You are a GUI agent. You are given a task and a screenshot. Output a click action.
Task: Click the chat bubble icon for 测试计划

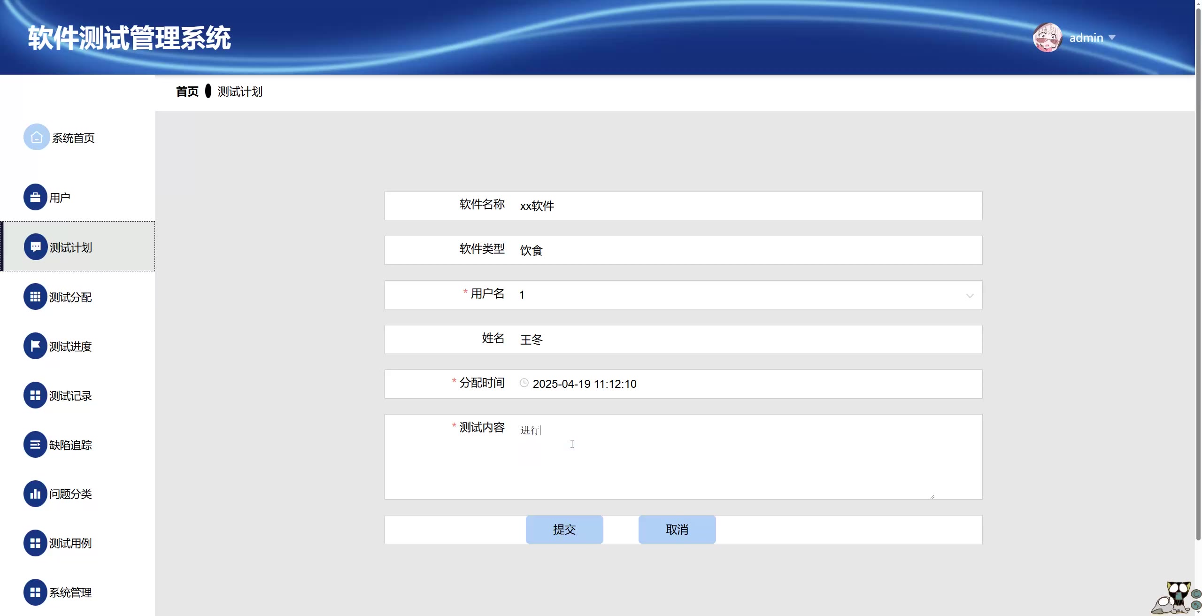tap(36, 247)
